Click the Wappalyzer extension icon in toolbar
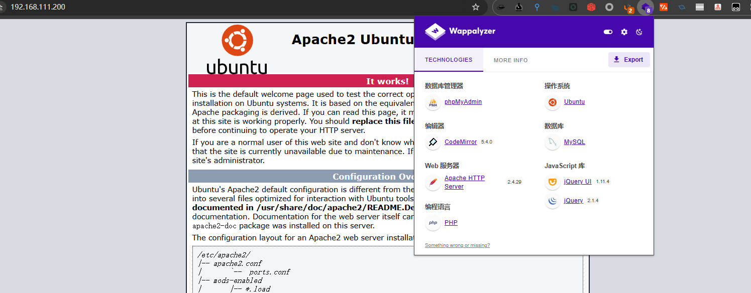Image resolution: width=751 pixels, height=293 pixels. point(645,7)
